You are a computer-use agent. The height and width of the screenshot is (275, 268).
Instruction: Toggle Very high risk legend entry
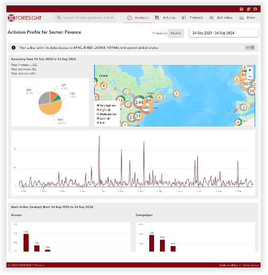106,106
